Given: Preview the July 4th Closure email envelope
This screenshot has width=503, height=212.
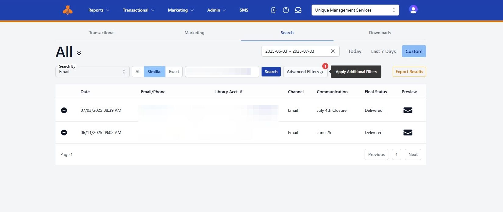Looking at the screenshot, I should pos(408,110).
